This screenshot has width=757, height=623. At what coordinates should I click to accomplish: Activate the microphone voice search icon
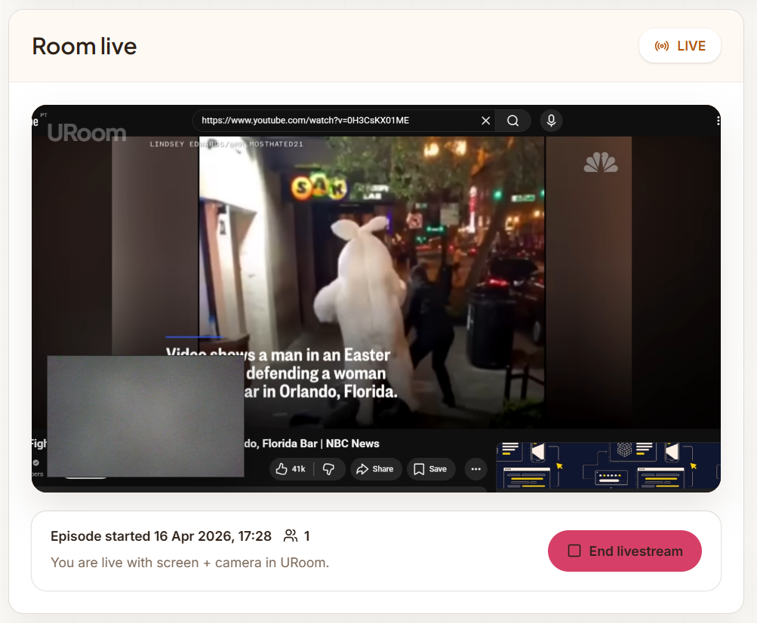(x=551, y=121)
